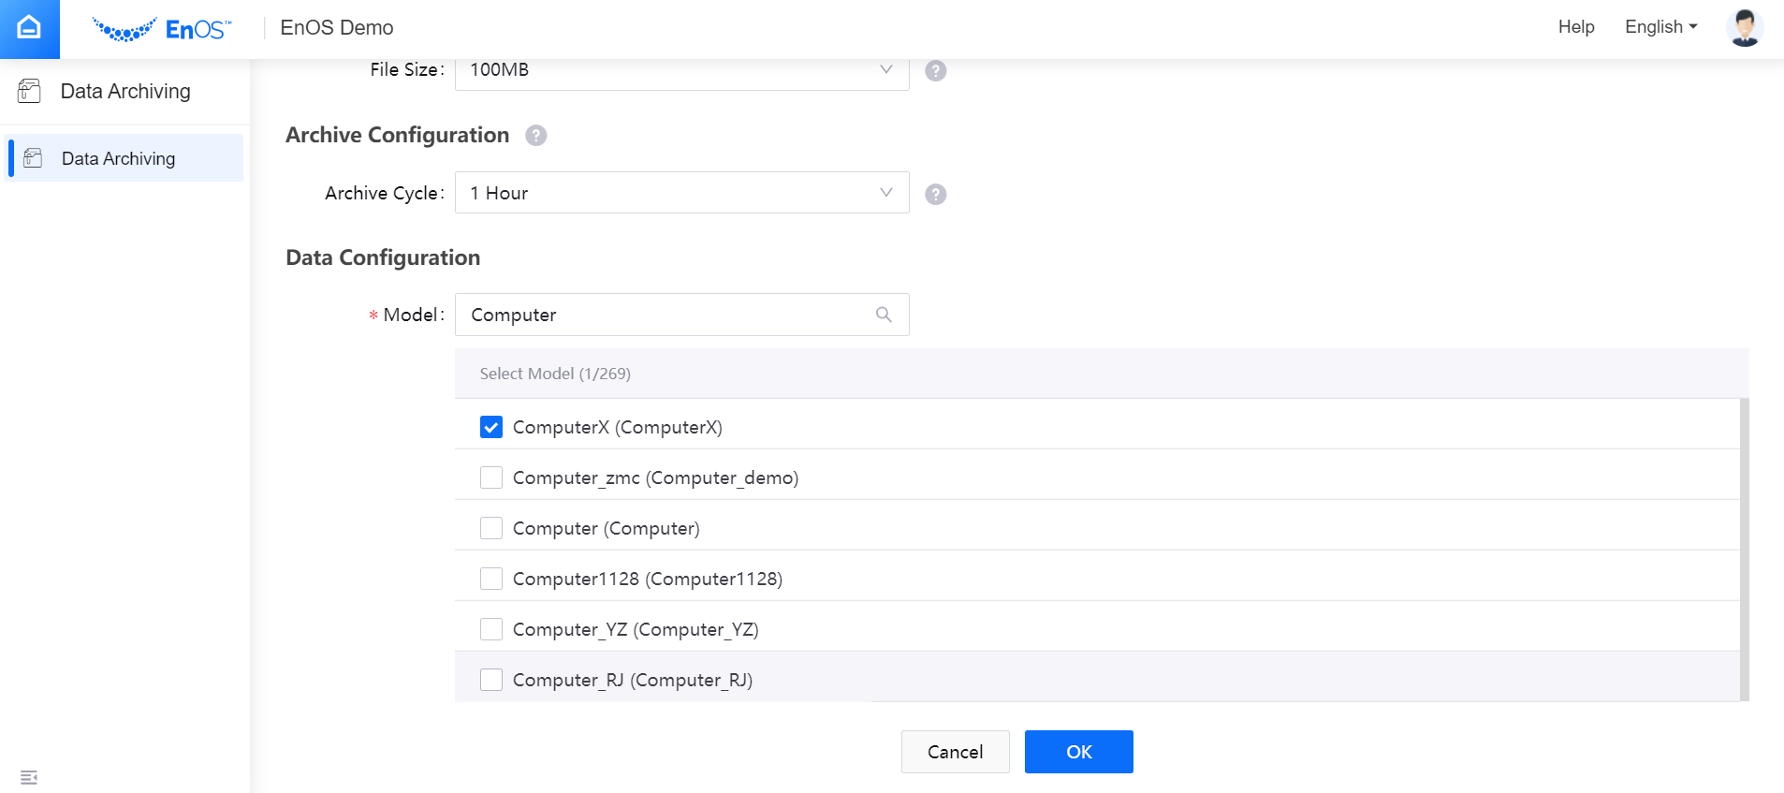Click the home icon in the top-left corner
This screenshot has height=793, width=1784.
pos(29,28)
